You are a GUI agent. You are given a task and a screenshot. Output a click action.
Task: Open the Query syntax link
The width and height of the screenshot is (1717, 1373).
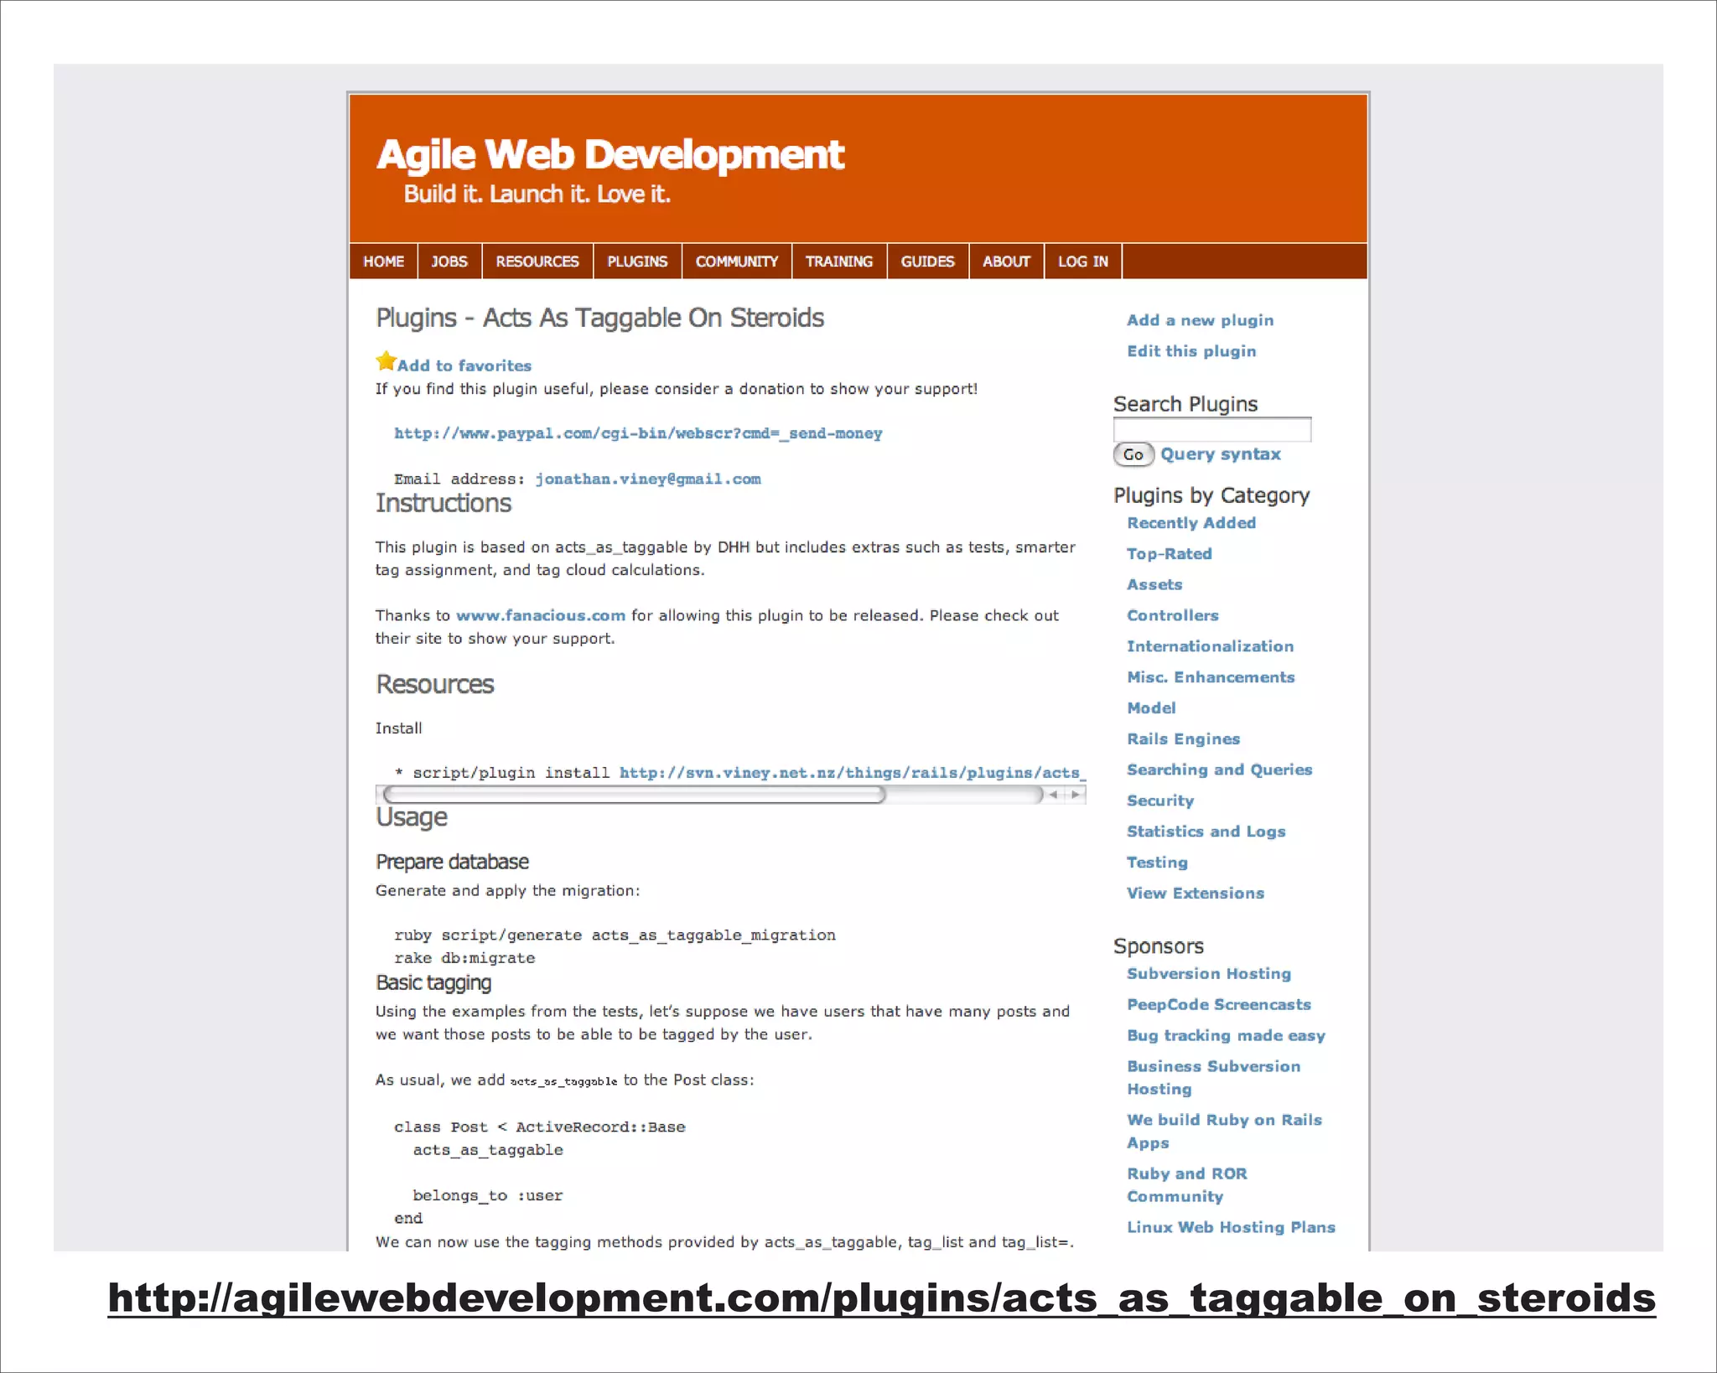point(1221,454)
